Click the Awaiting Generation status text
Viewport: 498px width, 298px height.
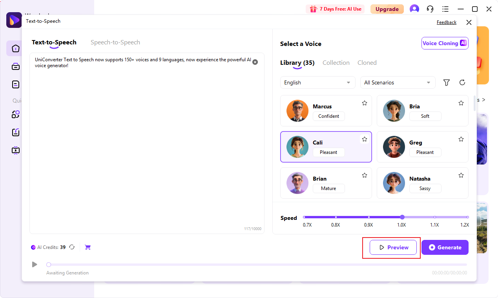point(67,273)
